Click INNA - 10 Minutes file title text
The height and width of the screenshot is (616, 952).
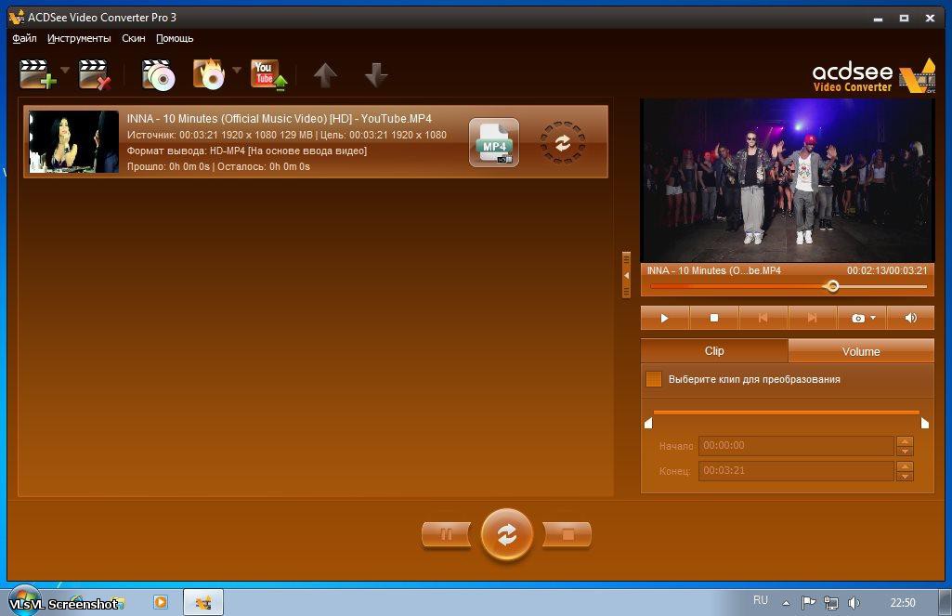tap(280, 119)
